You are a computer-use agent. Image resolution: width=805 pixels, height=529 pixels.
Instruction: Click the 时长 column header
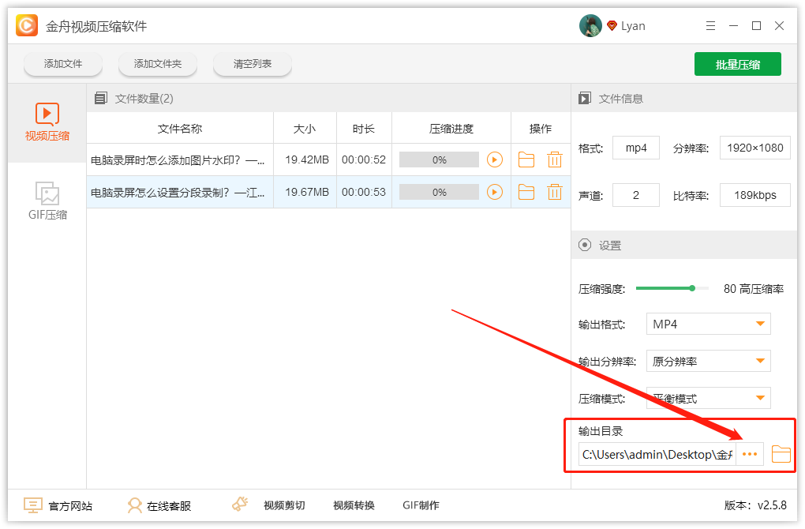pos(364,129)
